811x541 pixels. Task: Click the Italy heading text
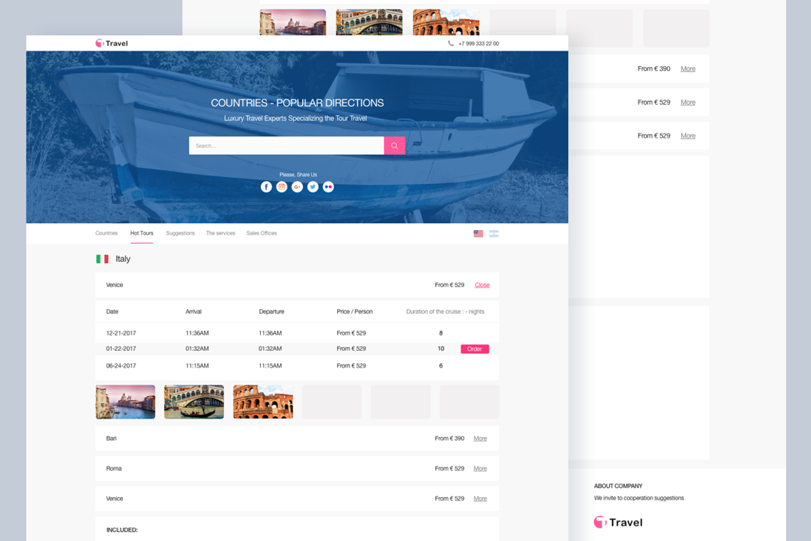point(123,259)
